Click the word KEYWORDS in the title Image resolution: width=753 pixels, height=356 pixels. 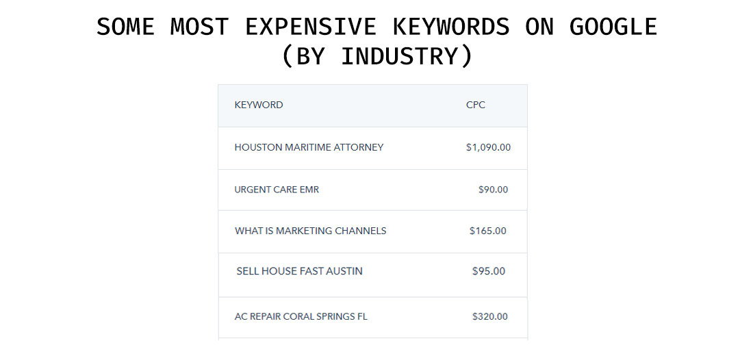coord(451,27)
